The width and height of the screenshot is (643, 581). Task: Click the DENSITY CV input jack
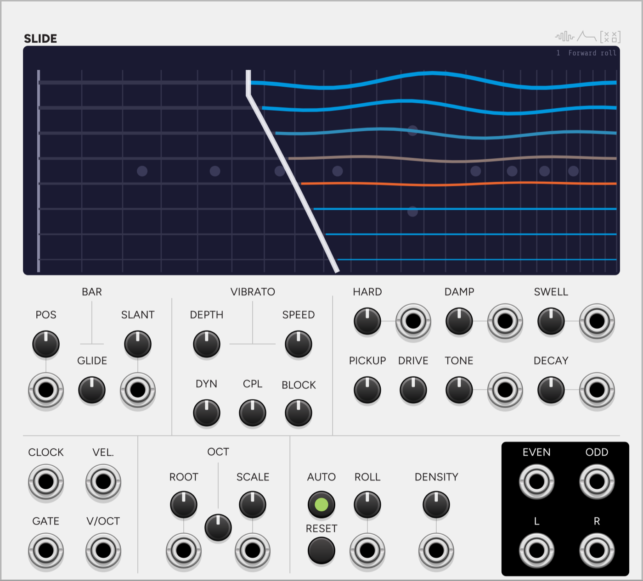436,550
